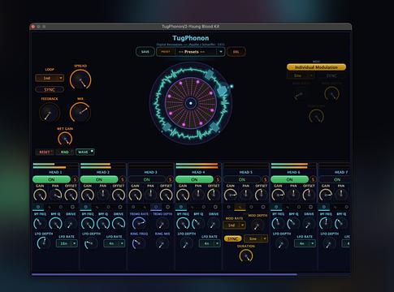Open the last effect icon tab in Head 6
The width and height of the screenshot is (394, 292).
(310, 207)
